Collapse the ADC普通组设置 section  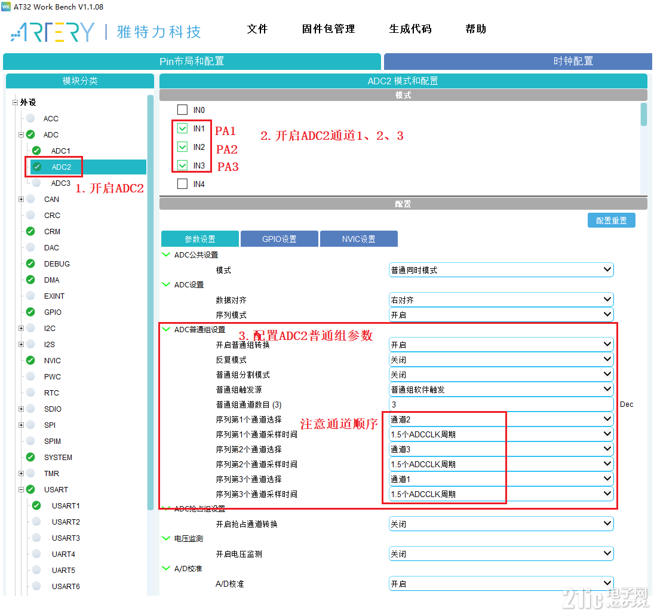166,329
